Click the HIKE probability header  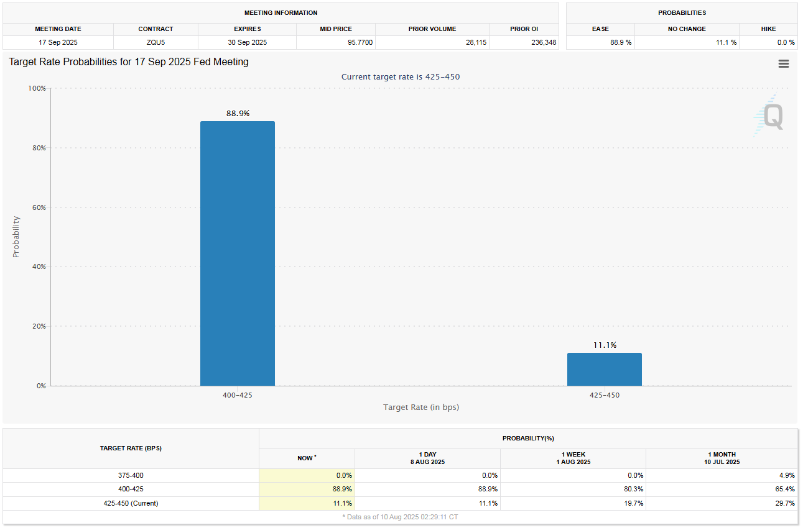768,29
